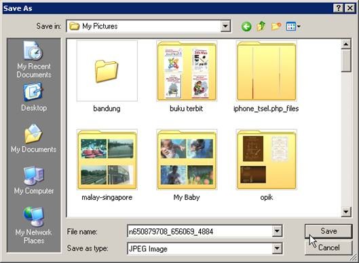This screenshot has height=263, width=359.
Task: Click the question mark Help button
Action: tap(339, 8)
